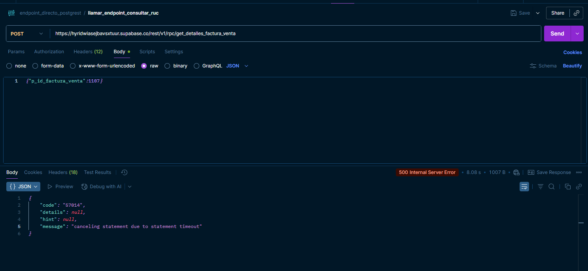Screen dimensions: 588x271
Task: Click the Save Response button
Action: pos(549,172)
